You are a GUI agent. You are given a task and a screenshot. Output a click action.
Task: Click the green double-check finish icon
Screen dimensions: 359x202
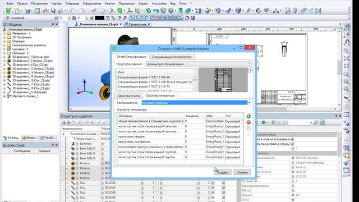point(8,11)
